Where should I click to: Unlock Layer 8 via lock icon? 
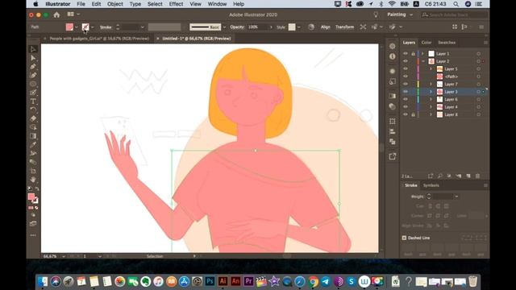click(413, 114)
